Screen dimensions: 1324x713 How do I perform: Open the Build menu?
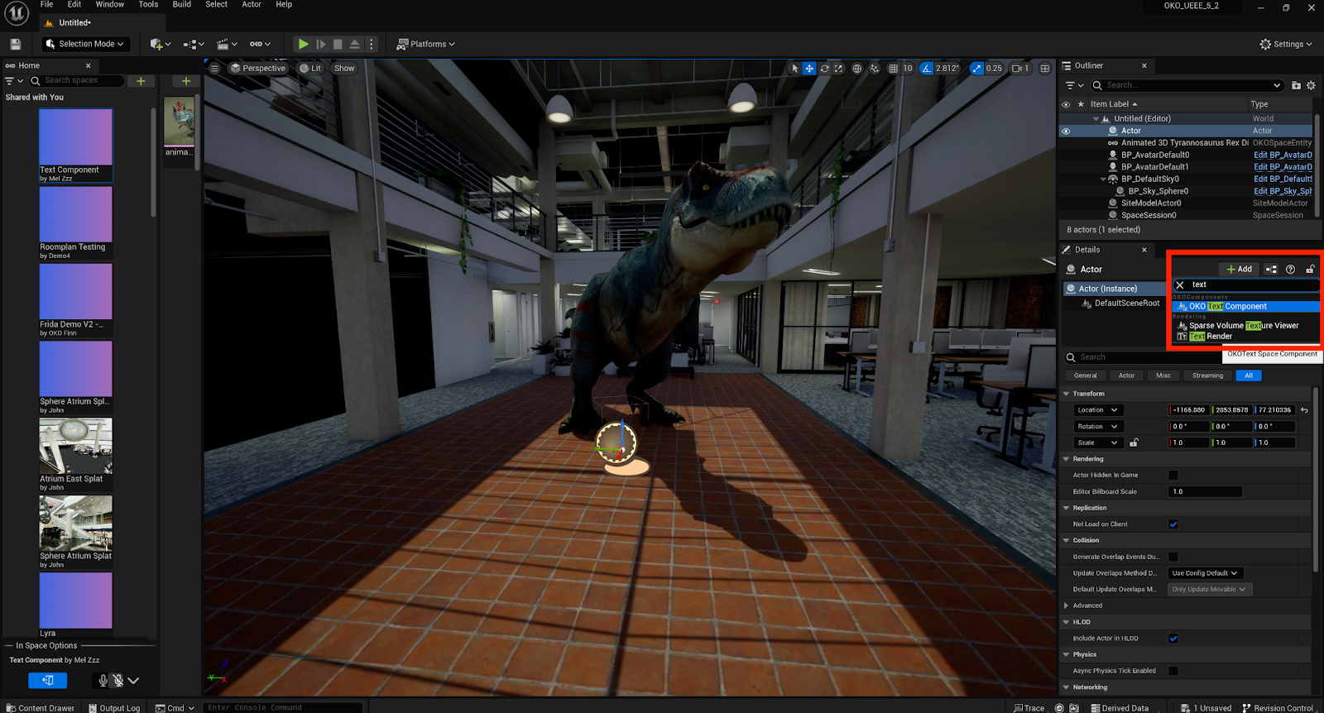tap(181, 5)
